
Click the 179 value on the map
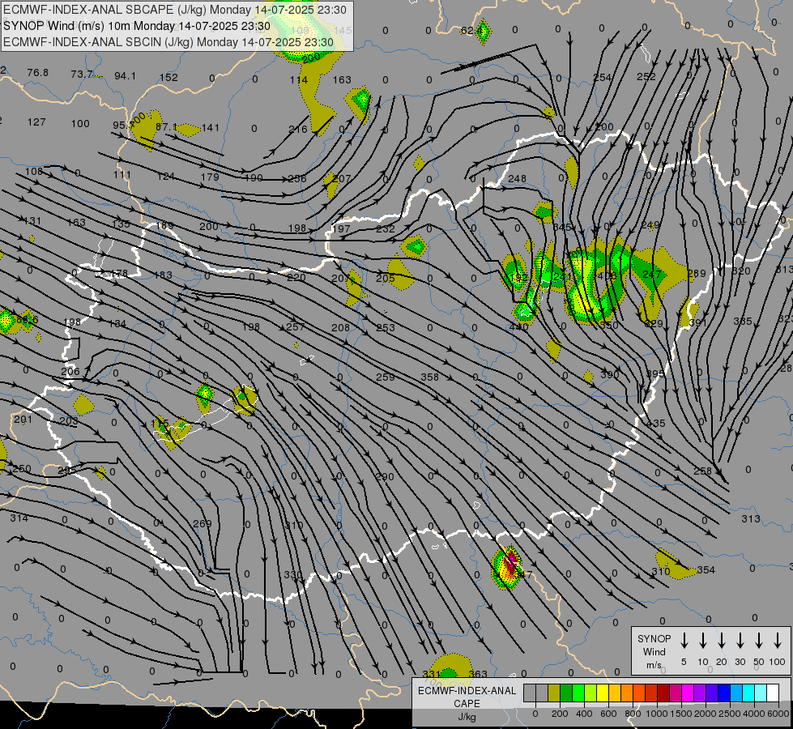coord(210,177)
